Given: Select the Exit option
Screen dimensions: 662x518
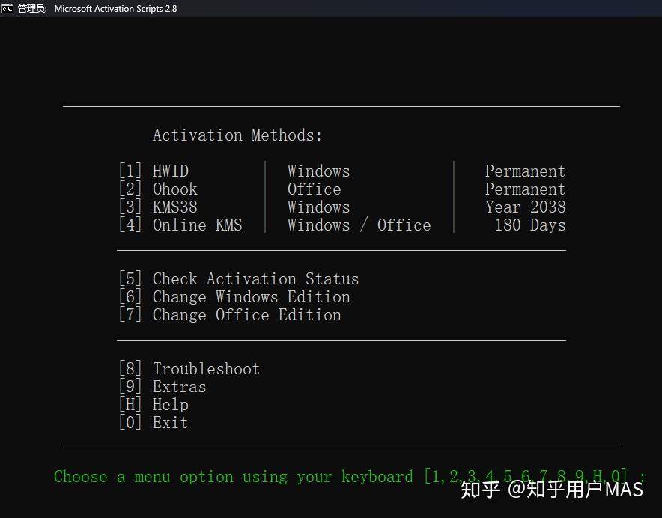Looking at the screenshot, I should [169, 422].
